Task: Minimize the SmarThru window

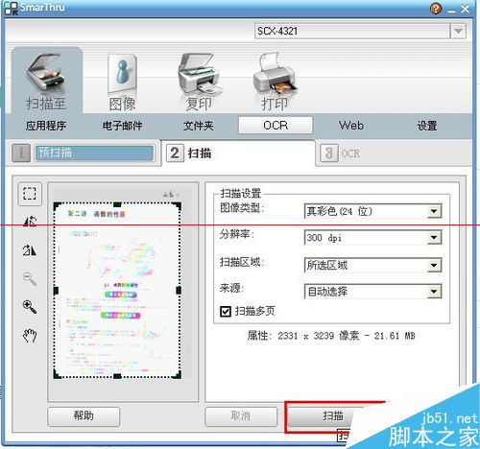Action: 451,10
